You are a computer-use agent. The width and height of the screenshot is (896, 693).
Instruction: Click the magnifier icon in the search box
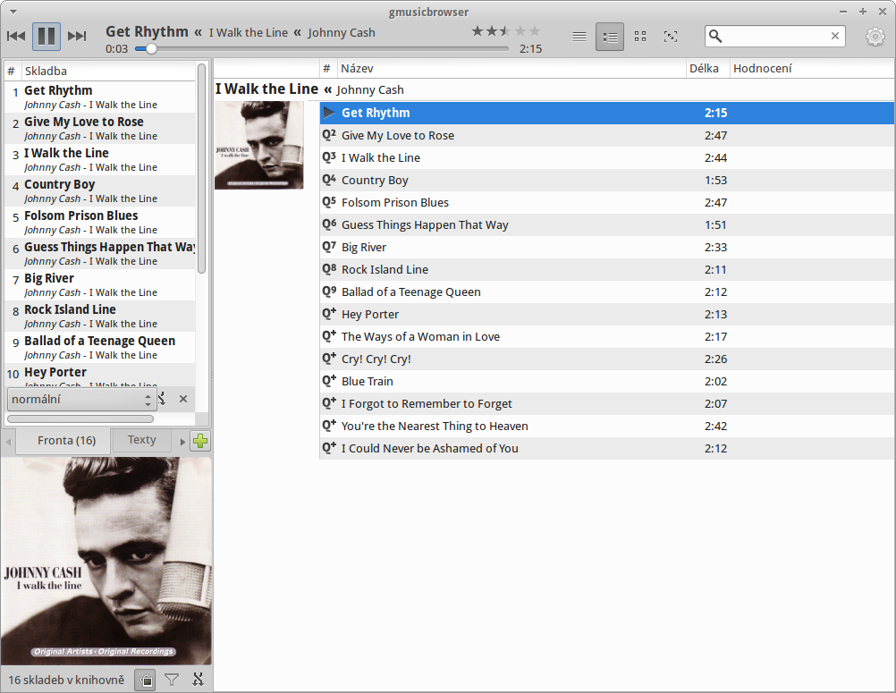coord(715,36)
